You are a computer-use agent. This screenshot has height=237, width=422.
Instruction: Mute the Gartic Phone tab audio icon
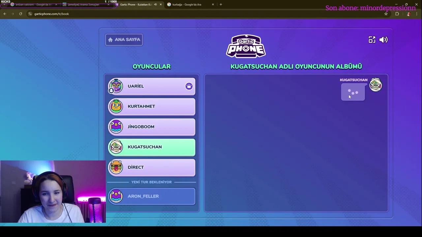(x=155, y=5)
